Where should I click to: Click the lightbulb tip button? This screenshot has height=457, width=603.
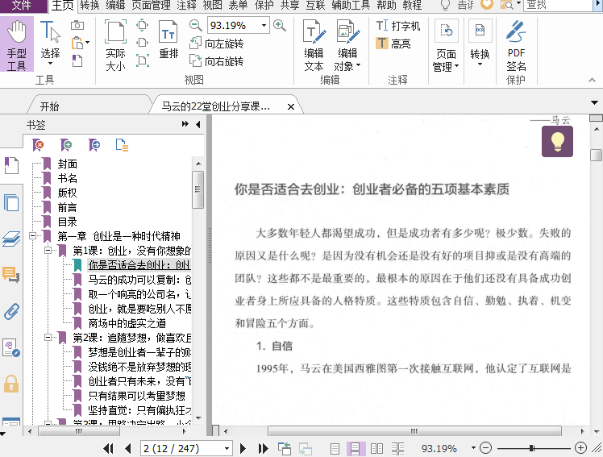[x=557, y=142]
